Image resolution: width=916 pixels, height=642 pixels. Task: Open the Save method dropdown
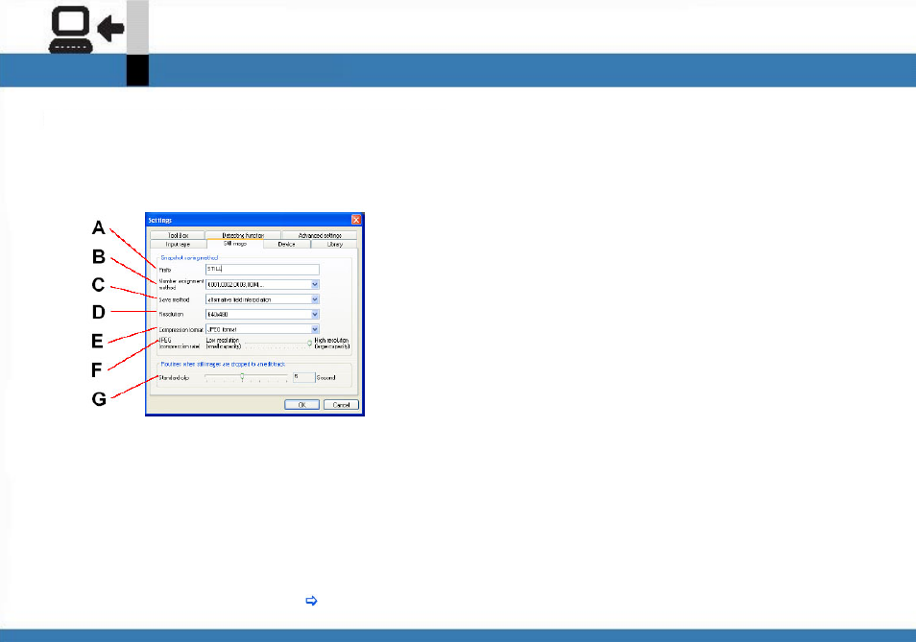click(262, 299)
